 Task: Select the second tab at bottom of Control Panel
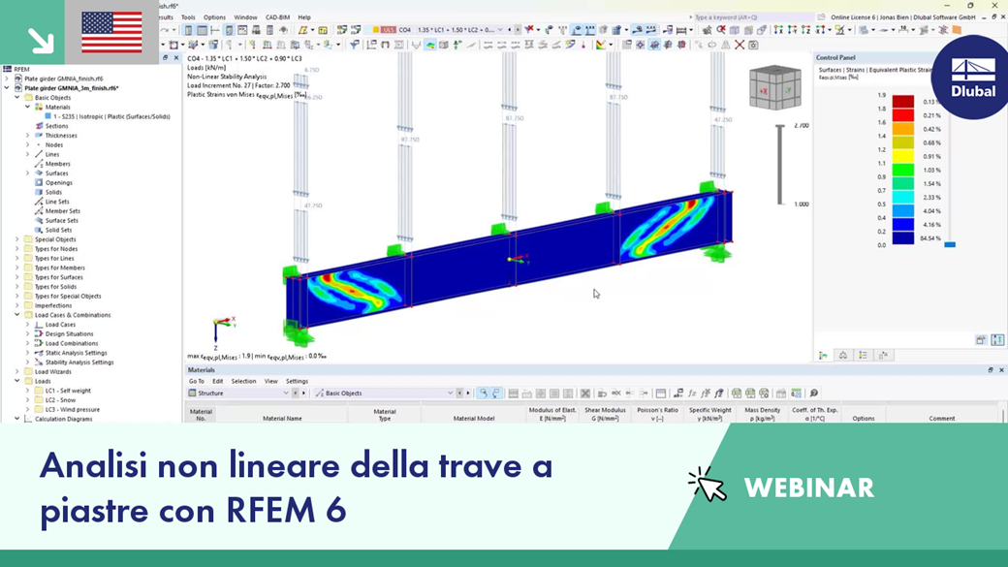tap(843, 355)
